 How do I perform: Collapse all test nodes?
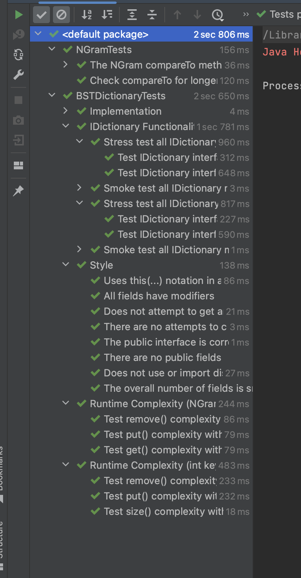pos(152,15)
